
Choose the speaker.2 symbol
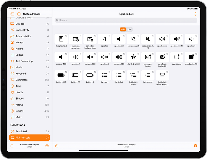[75, 57]
